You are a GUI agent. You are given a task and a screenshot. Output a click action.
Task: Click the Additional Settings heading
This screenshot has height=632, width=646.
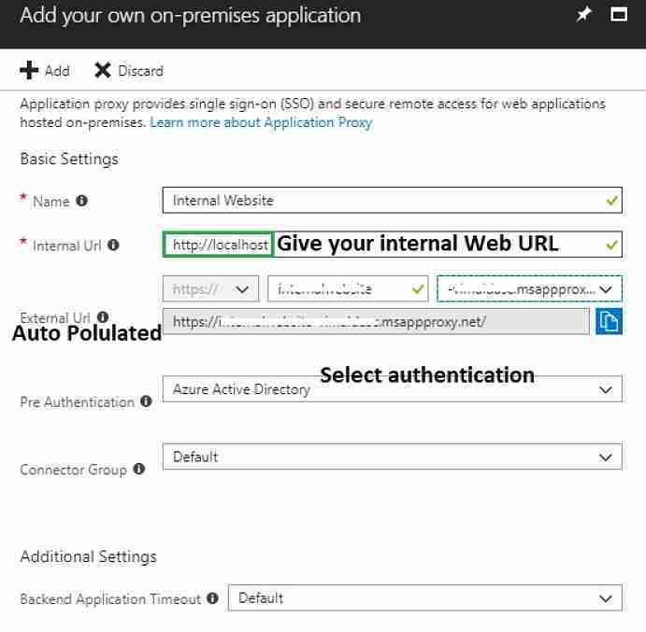coord(89,556)
